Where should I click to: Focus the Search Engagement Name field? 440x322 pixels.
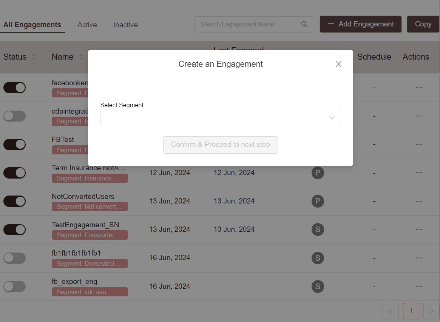(x=247, y=24)
